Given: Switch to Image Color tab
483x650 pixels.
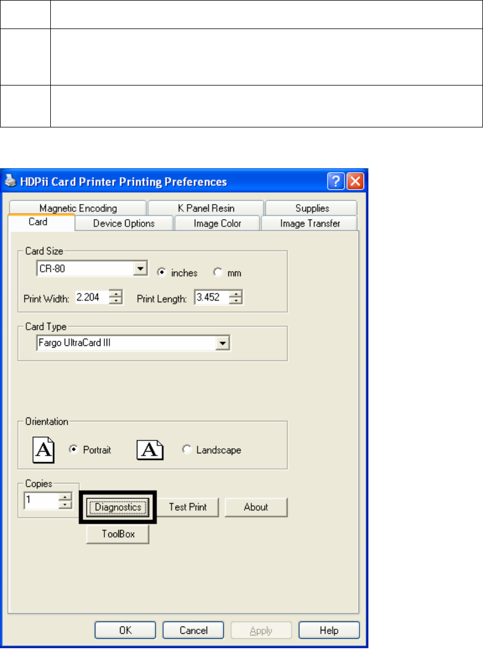Looking at the screenshot, I should [x=217, y=224].
